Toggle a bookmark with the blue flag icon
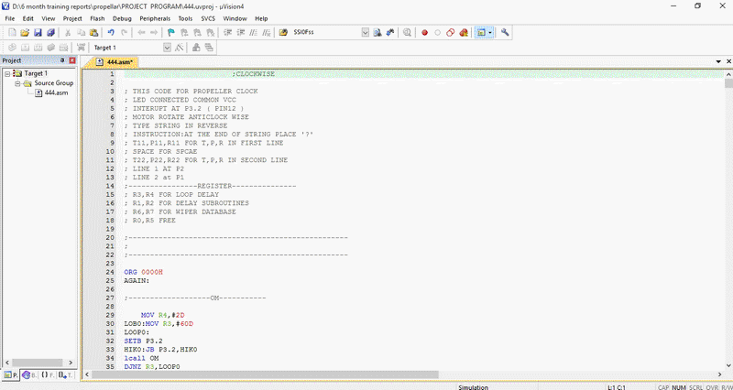733x390 pixels. 171,33
